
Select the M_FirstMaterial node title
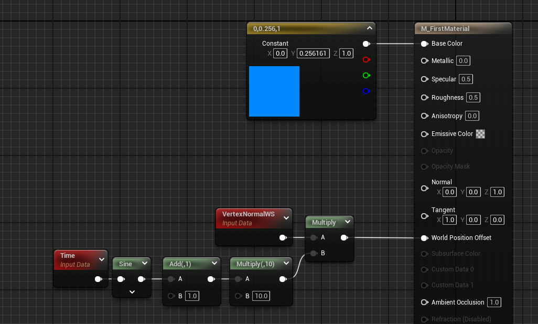[x=445, y=29]
